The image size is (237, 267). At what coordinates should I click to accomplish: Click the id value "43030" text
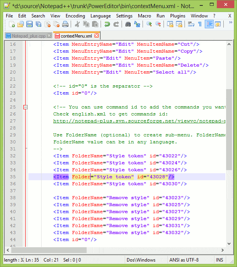pyautogui.click(x=170, y=184)
